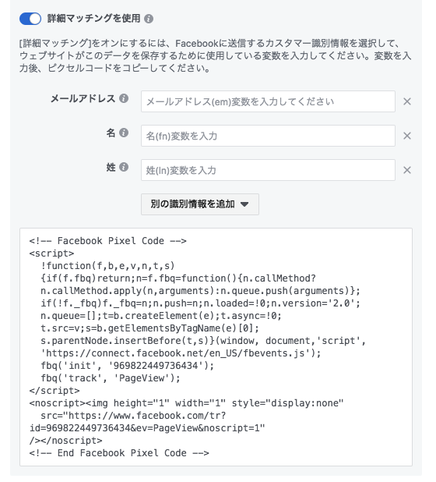Remove the メールアドレス row with X

(x=407, y=101)
